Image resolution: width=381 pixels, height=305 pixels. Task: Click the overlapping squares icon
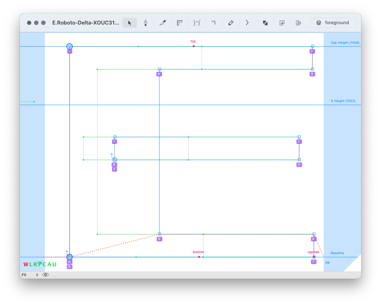[265, 23]
